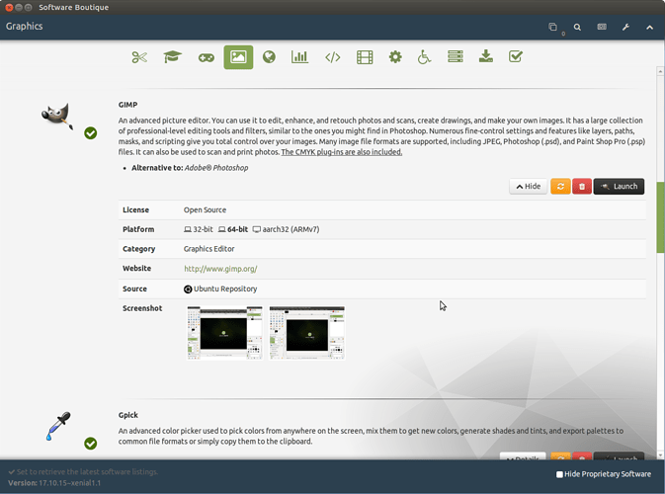Screen dimensions: 665x494
Task: Click Gpick's green installed checkmark
Action: coord(90,444)
